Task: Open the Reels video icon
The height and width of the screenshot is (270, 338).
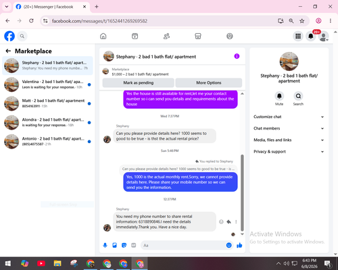Action: (x=135, y=36)
